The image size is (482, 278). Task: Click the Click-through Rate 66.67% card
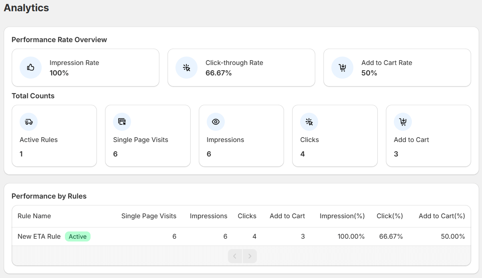(x=241, y=67)
